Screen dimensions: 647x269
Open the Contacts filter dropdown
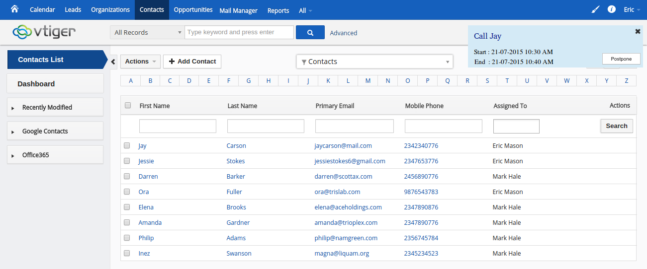[374, 62]
